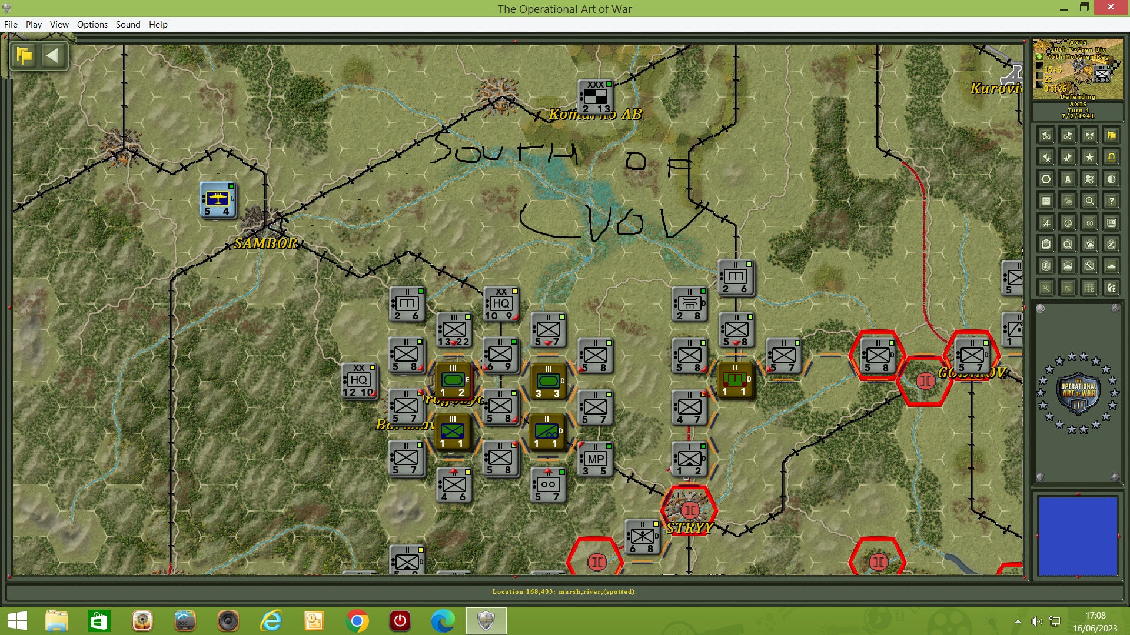
Task: Click the Chrome icon on the taskbar
Action: click(x=356, y=621)
